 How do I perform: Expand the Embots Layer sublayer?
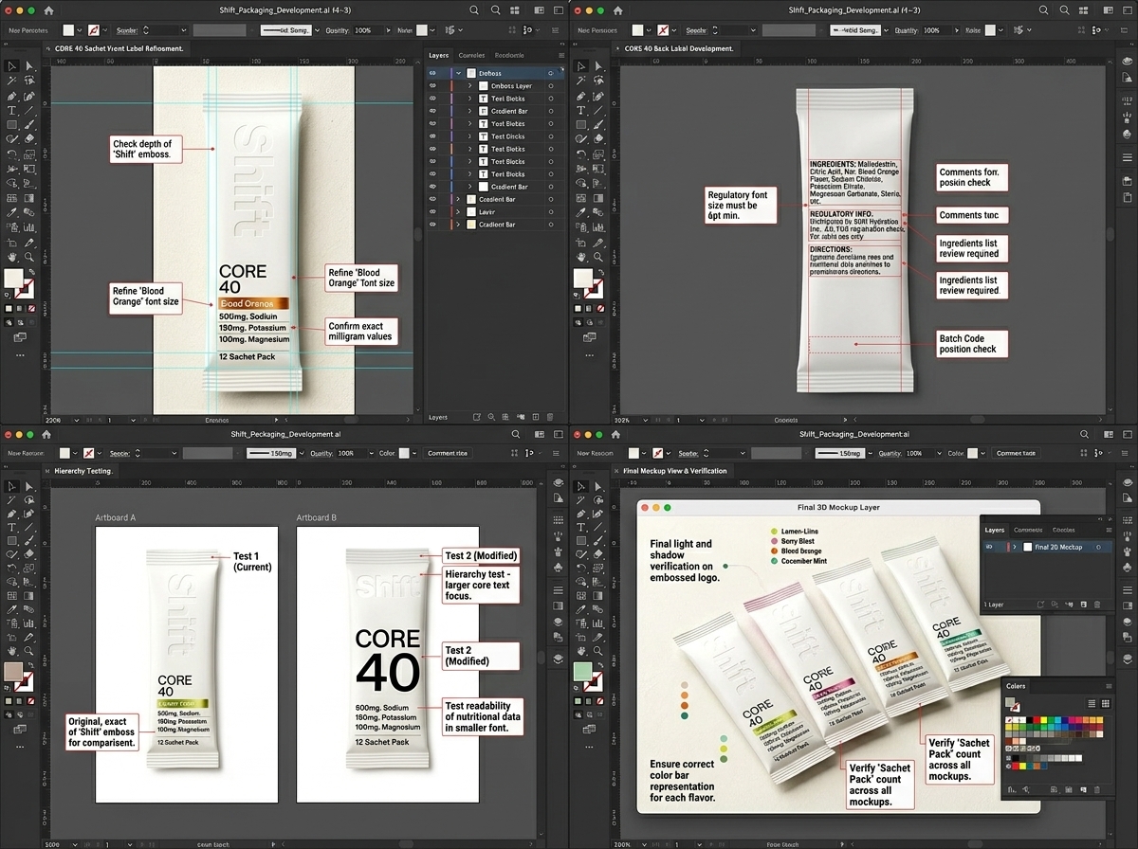coord(470,86)
